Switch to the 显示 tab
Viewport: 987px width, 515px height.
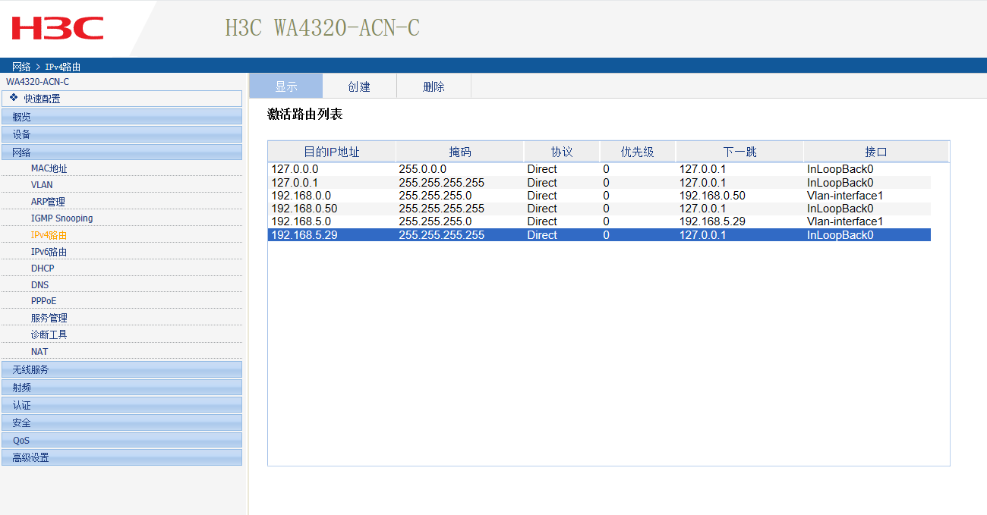[286, 86]
